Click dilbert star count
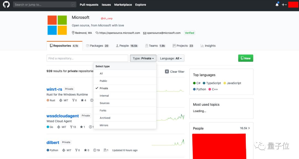 point(87,150)
